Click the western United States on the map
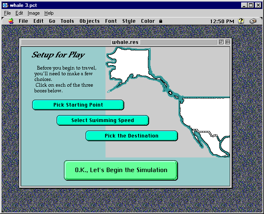 point(205,114)
